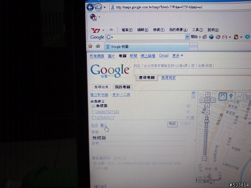Open the Gmail link
The image size is (251, 188).
click(x=164, y=56)
